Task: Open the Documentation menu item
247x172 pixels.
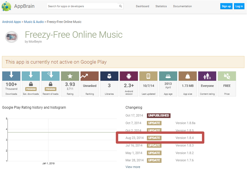Action: (182, 6)
